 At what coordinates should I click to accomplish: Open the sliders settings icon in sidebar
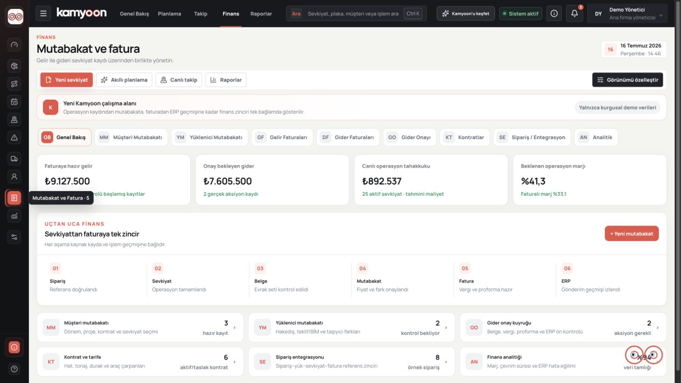pos(14,237)
